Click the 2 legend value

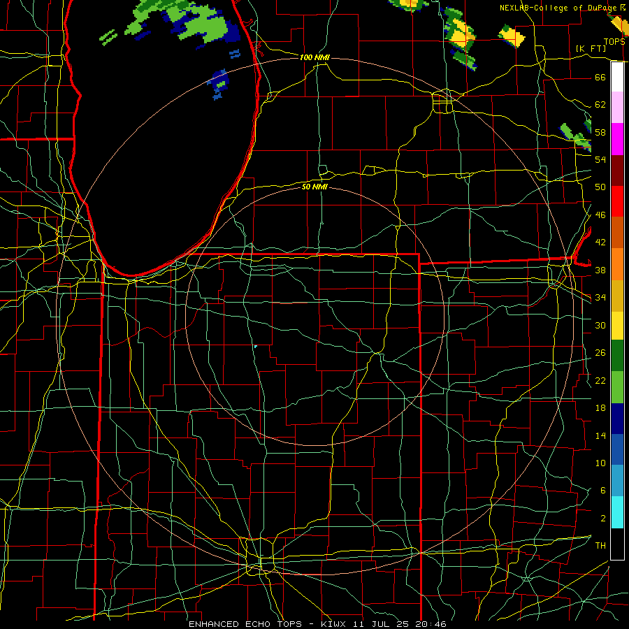click(602, 519)
